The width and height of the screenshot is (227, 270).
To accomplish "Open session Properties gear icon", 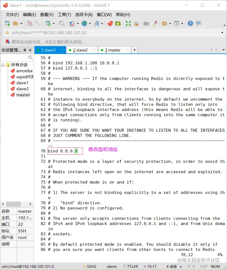I will (x=48, y=23).
